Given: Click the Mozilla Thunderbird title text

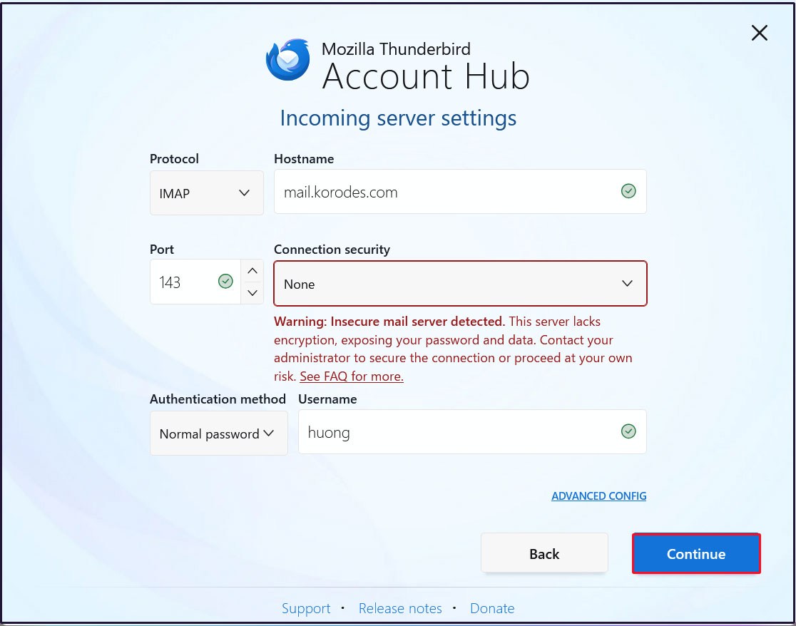Looking at the screenshot, I should coord(396,48).
